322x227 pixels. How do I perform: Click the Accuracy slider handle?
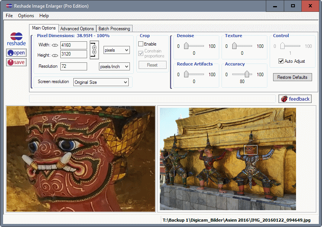pos(247,74)
